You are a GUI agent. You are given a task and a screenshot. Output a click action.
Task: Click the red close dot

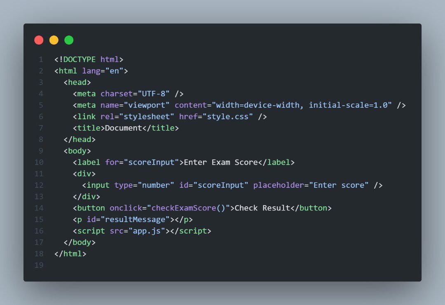coord(39,40)
